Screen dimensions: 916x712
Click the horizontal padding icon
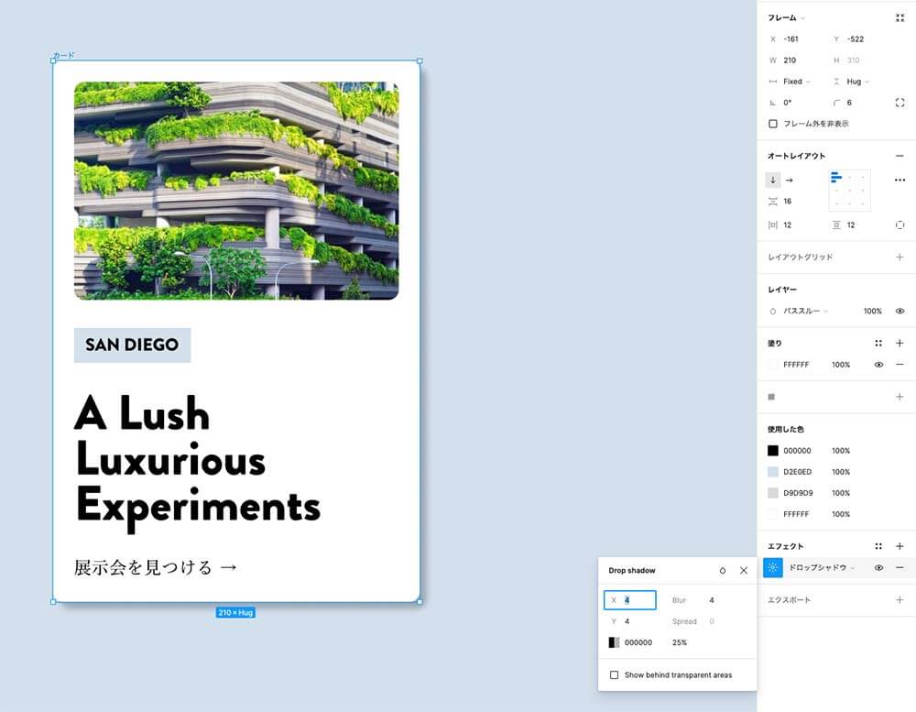tap(773, 225)
